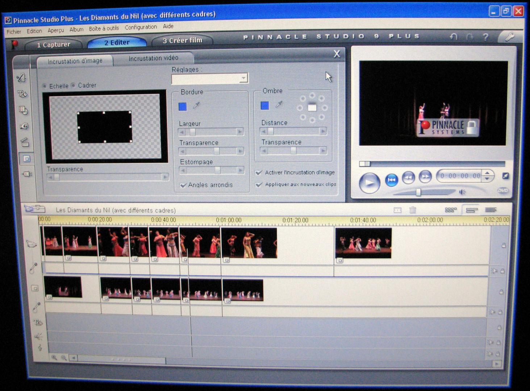Pick border color with the eyedropper
Screen dimensions: 530x391
[x=196, y=106]
